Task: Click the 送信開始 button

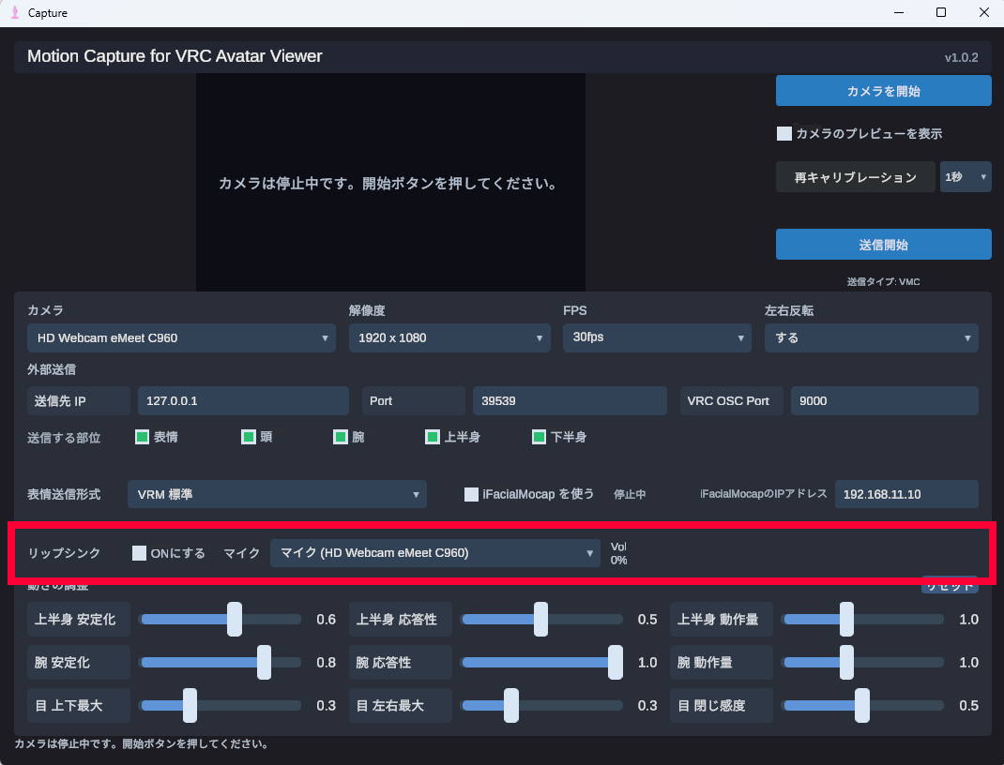Action: (x=884, y=245)
